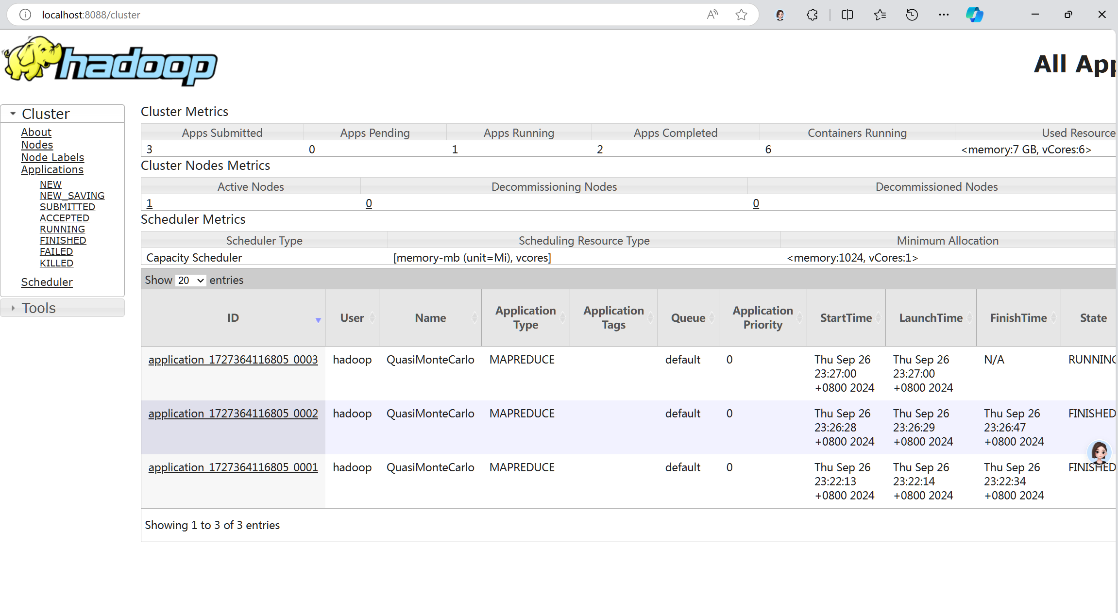The height and width of the screenshot is (613, 1118).
Task: Filter applications by ACCEPTED state
Action: pyautogui.click(x=65, y=218)
